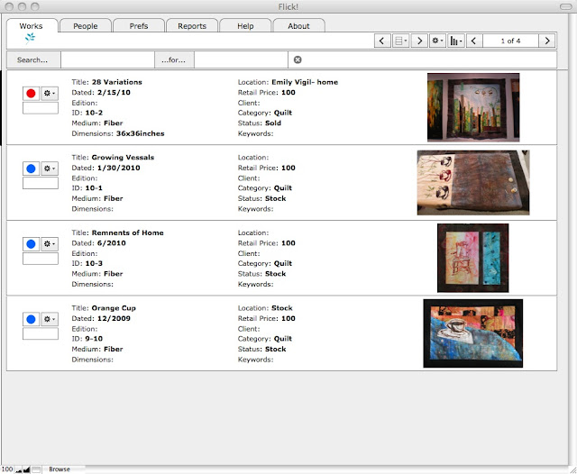Screen dimensions: 577x474
Task: Click the ID value 10-3
Action: tap(94, 263)
